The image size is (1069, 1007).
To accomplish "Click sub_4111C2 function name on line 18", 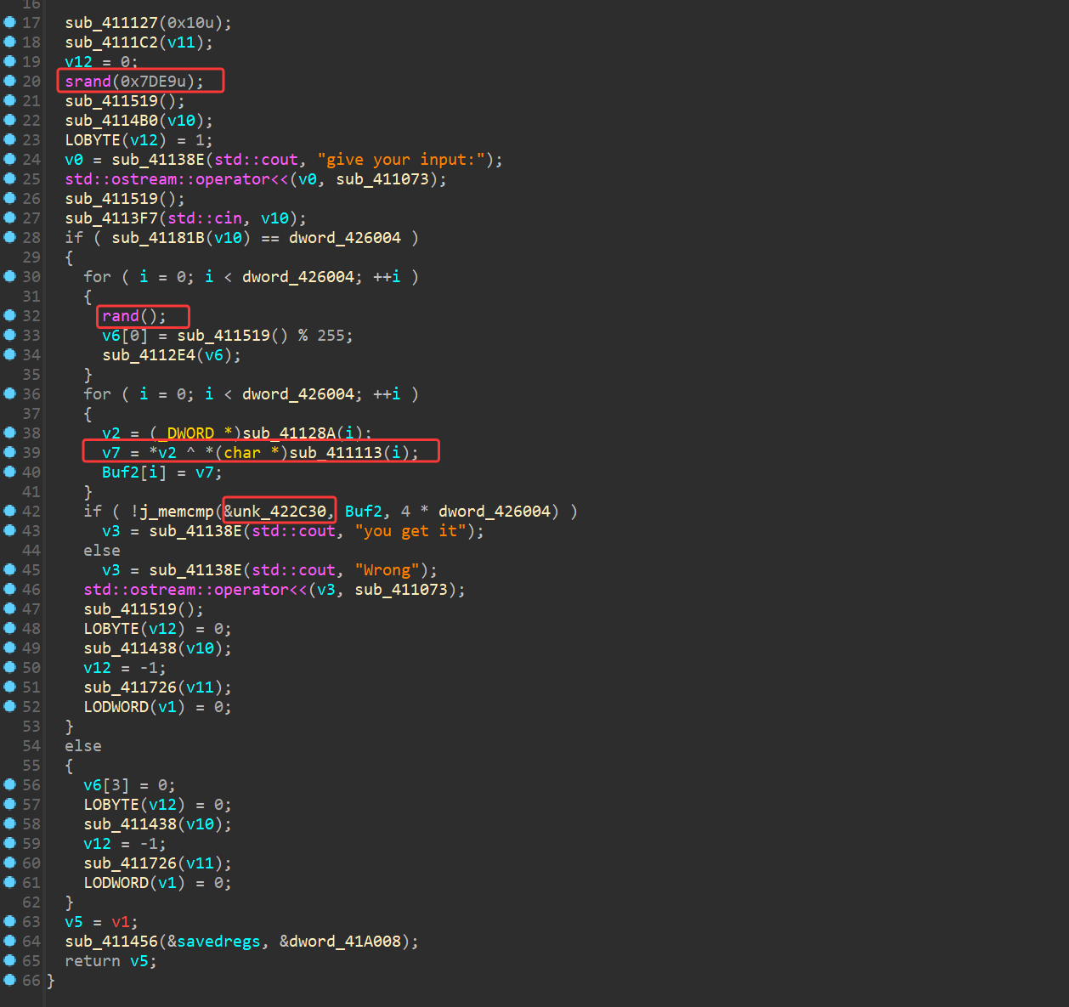I will [x=111, y=42].
